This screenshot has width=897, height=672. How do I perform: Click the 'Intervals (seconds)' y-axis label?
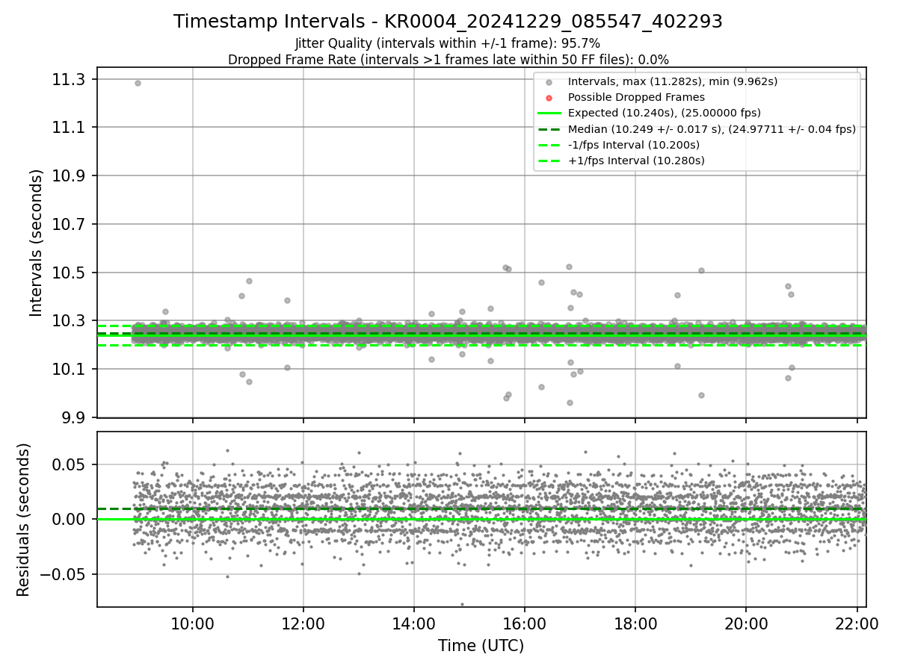(37, 243)
